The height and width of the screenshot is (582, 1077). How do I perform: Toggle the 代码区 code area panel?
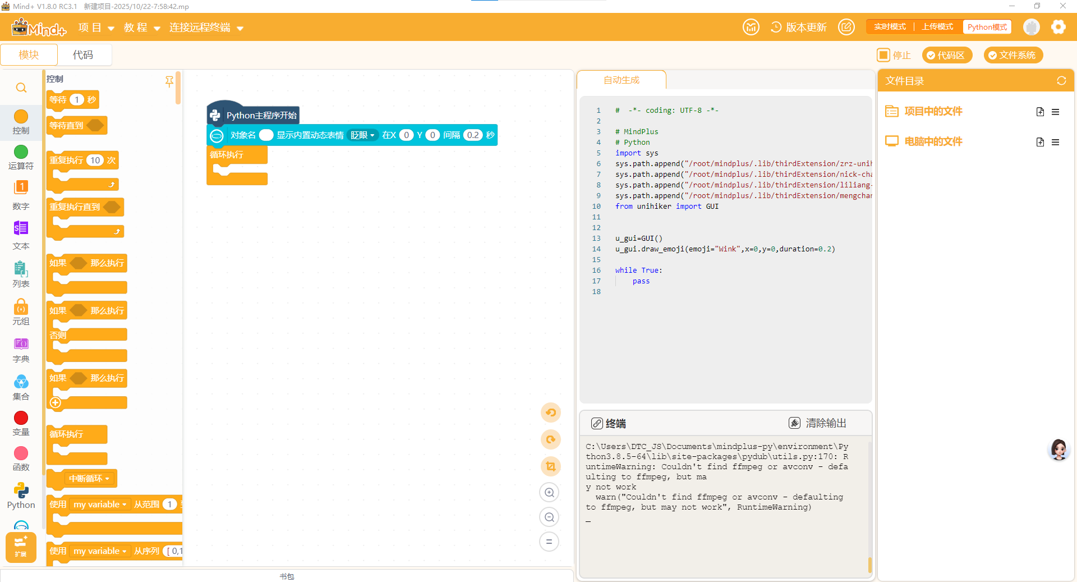click(946, 55)
